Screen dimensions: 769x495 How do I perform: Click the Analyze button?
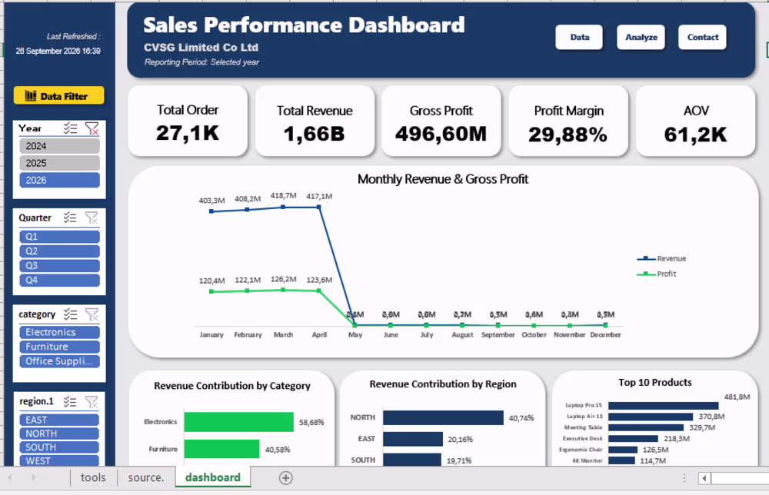point(641,37)
